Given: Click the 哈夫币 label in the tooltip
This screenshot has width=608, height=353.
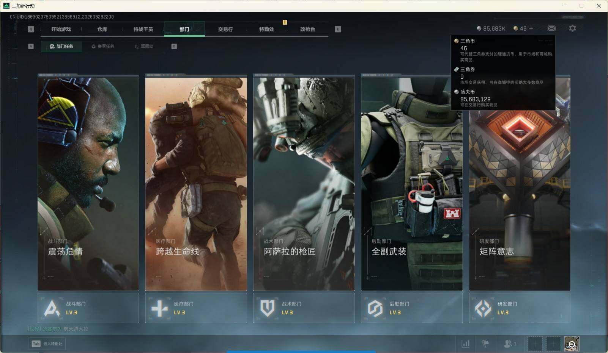Looking at the screenshot, I should coord(468,92).
